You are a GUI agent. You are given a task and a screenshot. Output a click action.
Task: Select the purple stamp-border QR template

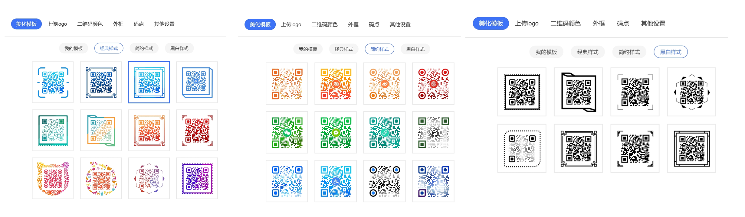197,178
